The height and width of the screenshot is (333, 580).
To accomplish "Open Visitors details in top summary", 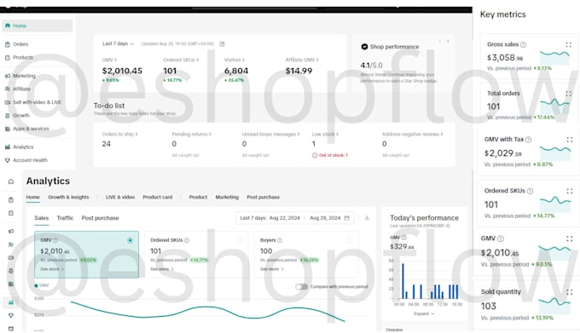I will click(235, 60).
